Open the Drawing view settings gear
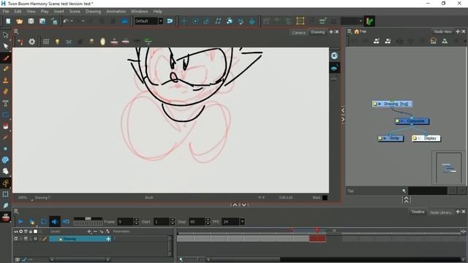 pyautogui.click(x=32, y=42)
